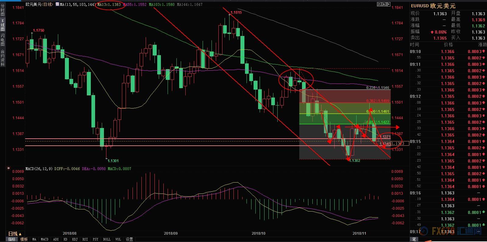Click the MA55:1.1552 value label
The height and width of the screenshot is (242, 487).
point(134,5)
